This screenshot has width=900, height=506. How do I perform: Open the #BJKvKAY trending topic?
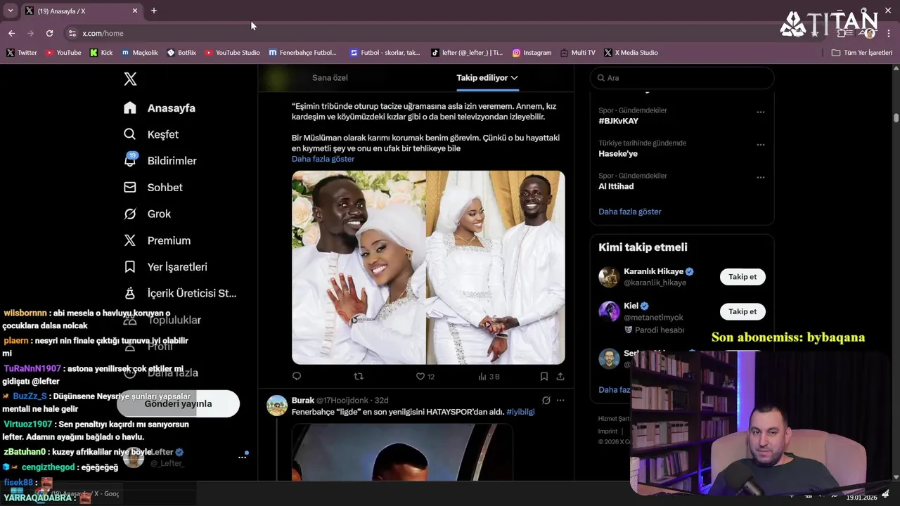pos(618,121)
